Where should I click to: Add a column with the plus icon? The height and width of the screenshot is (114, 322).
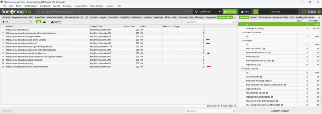pyautogui.click(x=236, y=26)
